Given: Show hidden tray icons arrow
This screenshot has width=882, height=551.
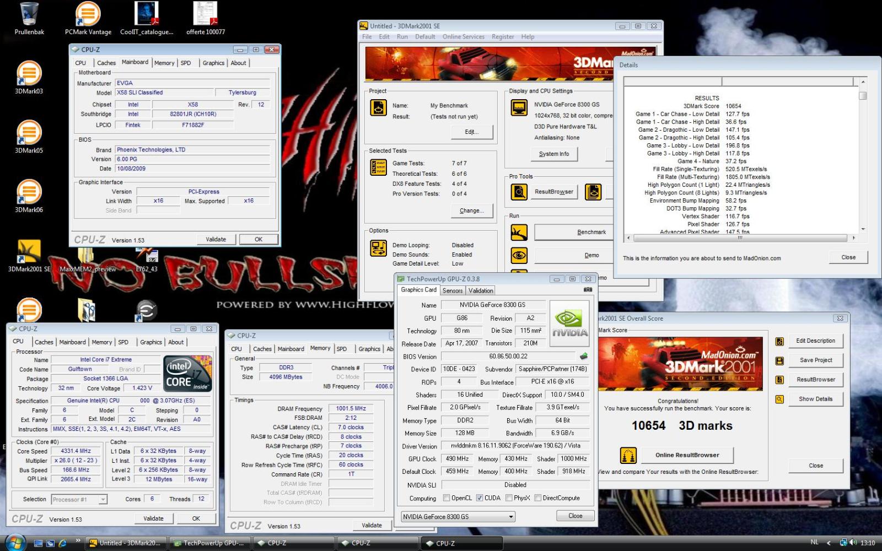Looking at the screenshot, I should click(829, 543).
